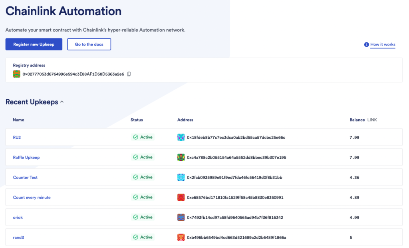Click the balance 5 in rand3 row
This screenshot has height=248, width=409.
[x=351, y=238]
